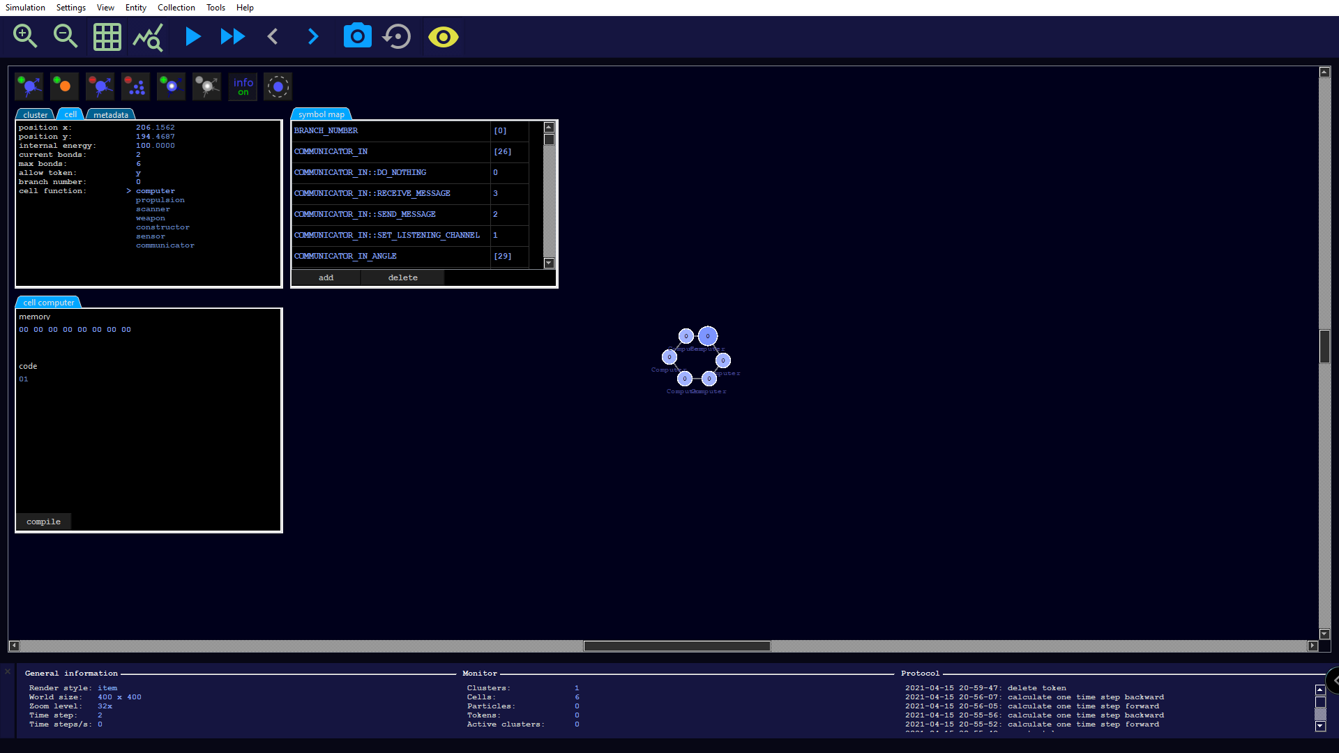
Task: Click the monitor graph analysis icon
Action: (x=148, y=37)
